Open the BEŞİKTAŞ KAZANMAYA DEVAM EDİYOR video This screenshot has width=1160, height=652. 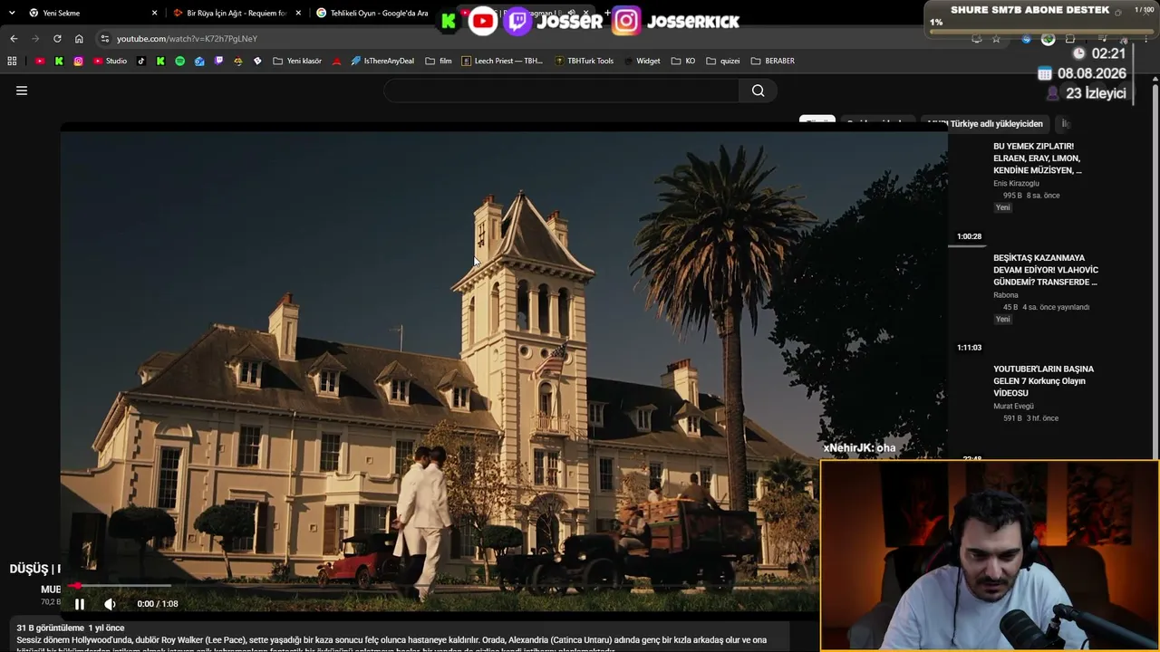(1046, 270)
